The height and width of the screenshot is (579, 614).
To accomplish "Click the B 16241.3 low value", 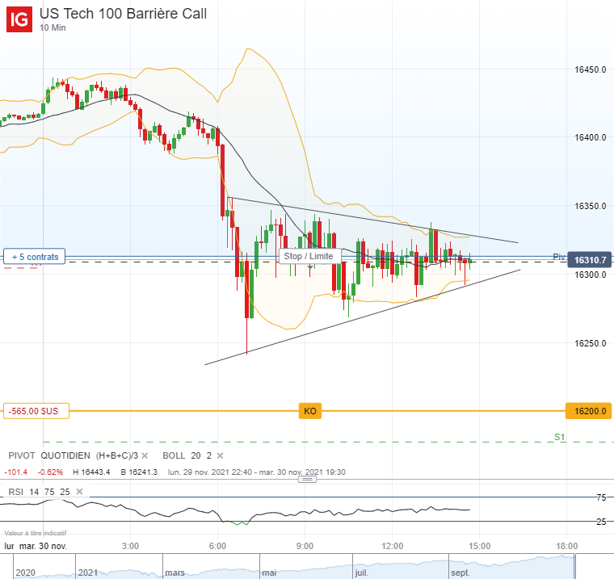I will 139,472.
